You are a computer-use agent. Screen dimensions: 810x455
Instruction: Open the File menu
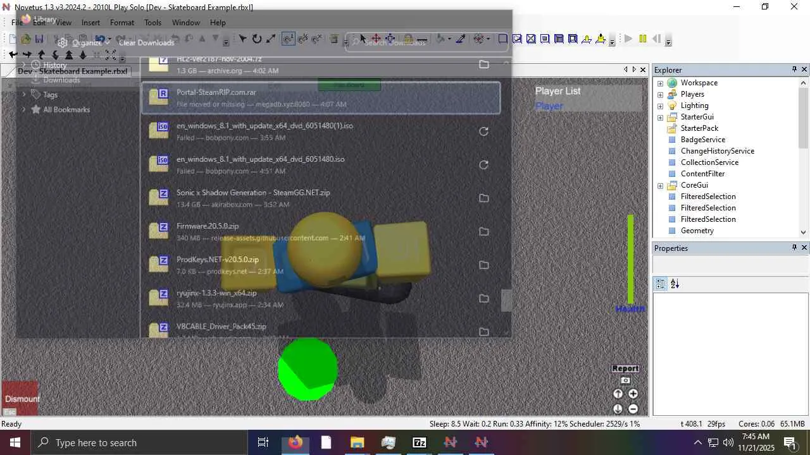[17, 23]
